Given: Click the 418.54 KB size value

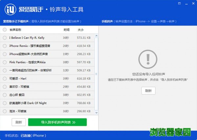Looking at the screenshot, I should pos(84,46).
